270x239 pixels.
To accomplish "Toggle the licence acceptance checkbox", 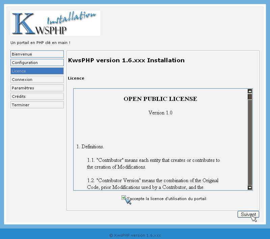I will tap(124, 198).
